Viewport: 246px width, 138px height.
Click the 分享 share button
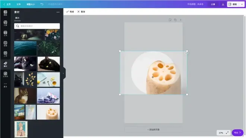(213, 4)
